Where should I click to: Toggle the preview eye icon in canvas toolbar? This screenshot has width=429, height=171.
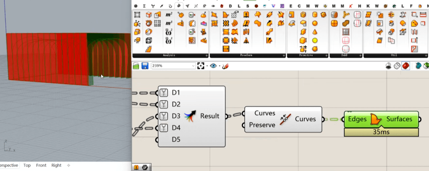(214, 66)
